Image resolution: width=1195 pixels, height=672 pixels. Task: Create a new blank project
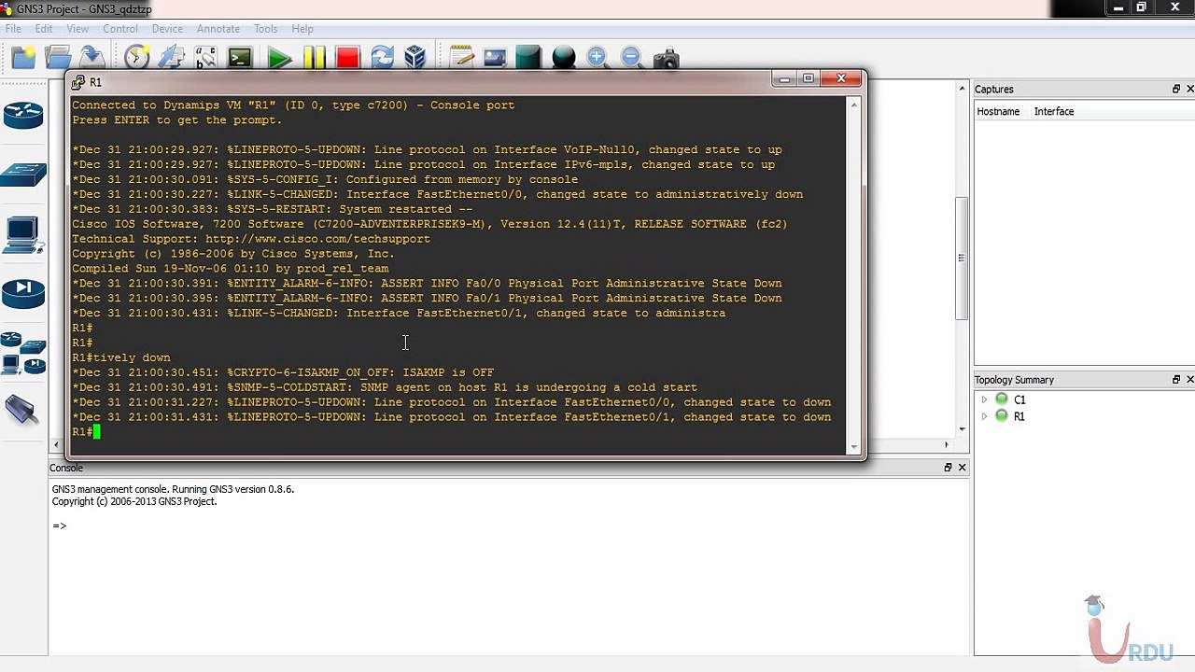[23, 58]
